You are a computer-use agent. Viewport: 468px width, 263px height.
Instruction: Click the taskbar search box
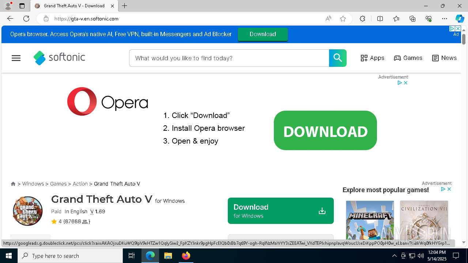[70, 256]
